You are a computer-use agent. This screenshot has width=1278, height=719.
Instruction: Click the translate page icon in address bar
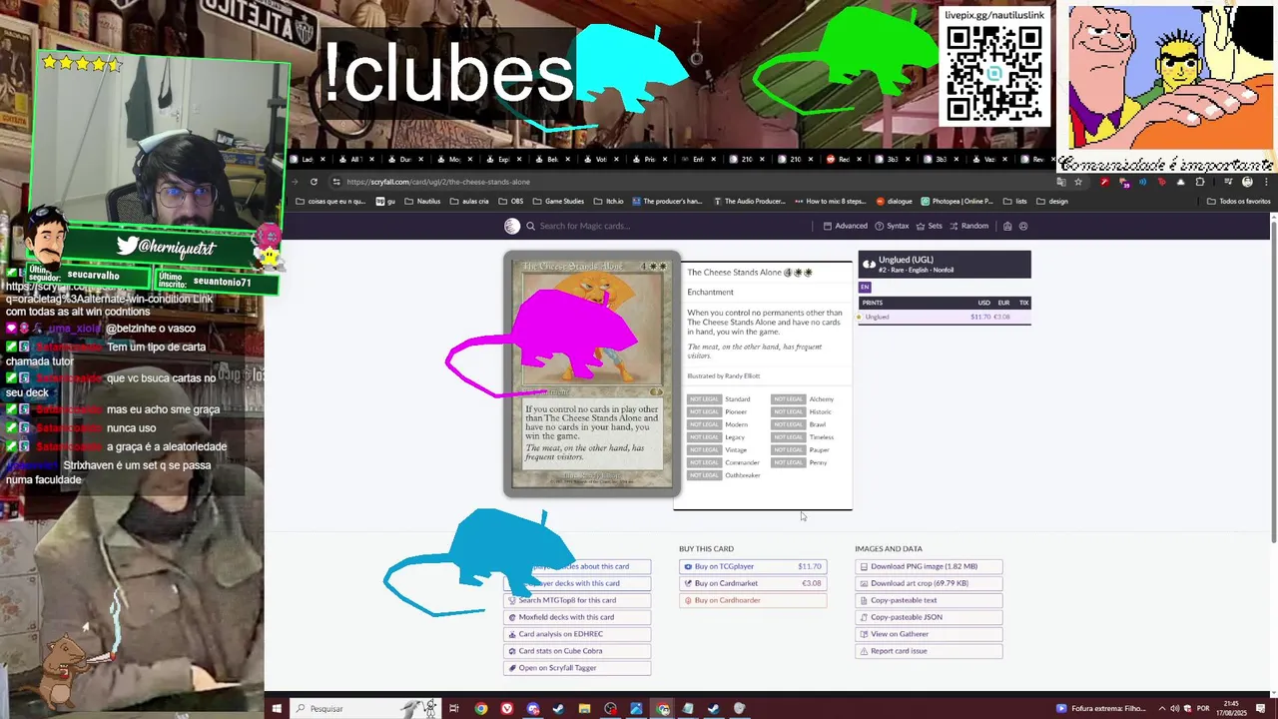[x=1061, y=182]
